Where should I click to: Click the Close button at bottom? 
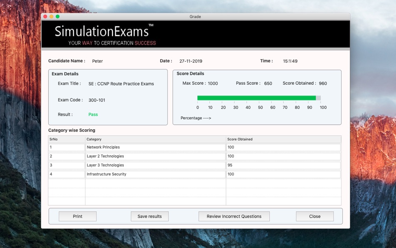tap(315, 216)
